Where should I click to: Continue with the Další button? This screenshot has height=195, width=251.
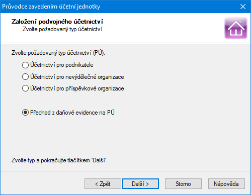pos(140,184)
